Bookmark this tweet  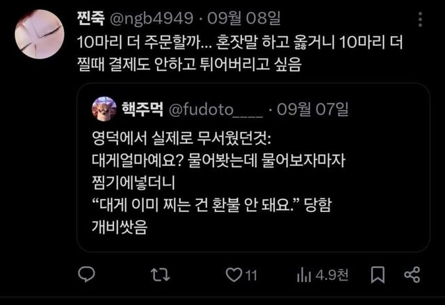[x=378, y=274]
